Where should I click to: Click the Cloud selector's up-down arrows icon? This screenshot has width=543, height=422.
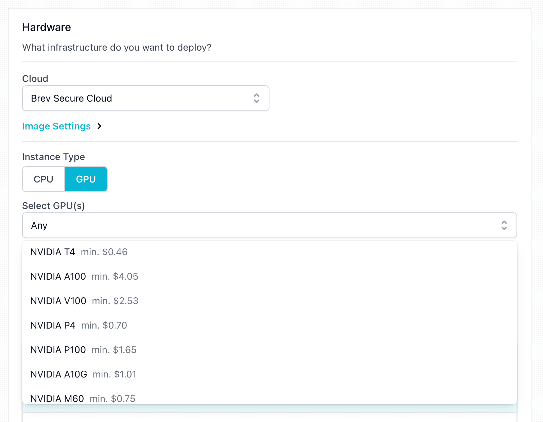tap(257, 98)
